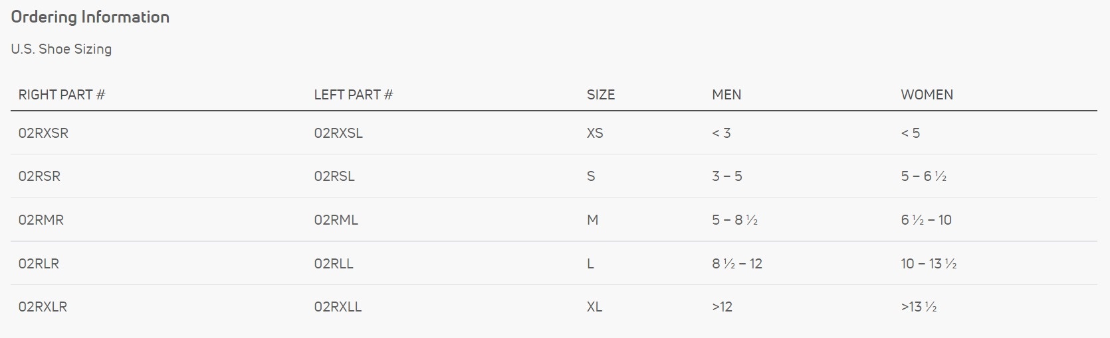This screenshot has width=1110, height=338.
Task: Click the WOMEN column header
Action: [x=927, y=95]
